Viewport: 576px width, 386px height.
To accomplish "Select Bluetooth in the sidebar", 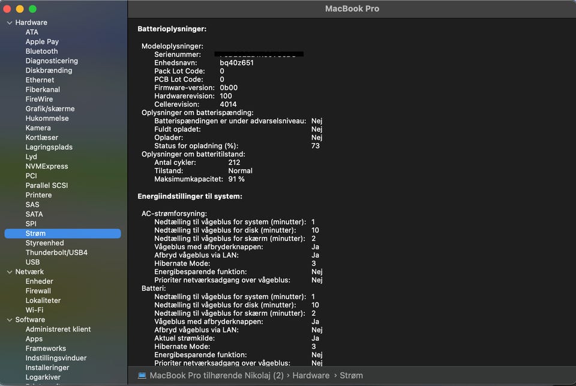I will (x=41, y=51).
